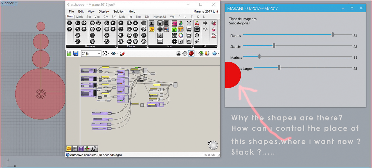Open the Superior viewport title dropdown

(x=16, y=3)
